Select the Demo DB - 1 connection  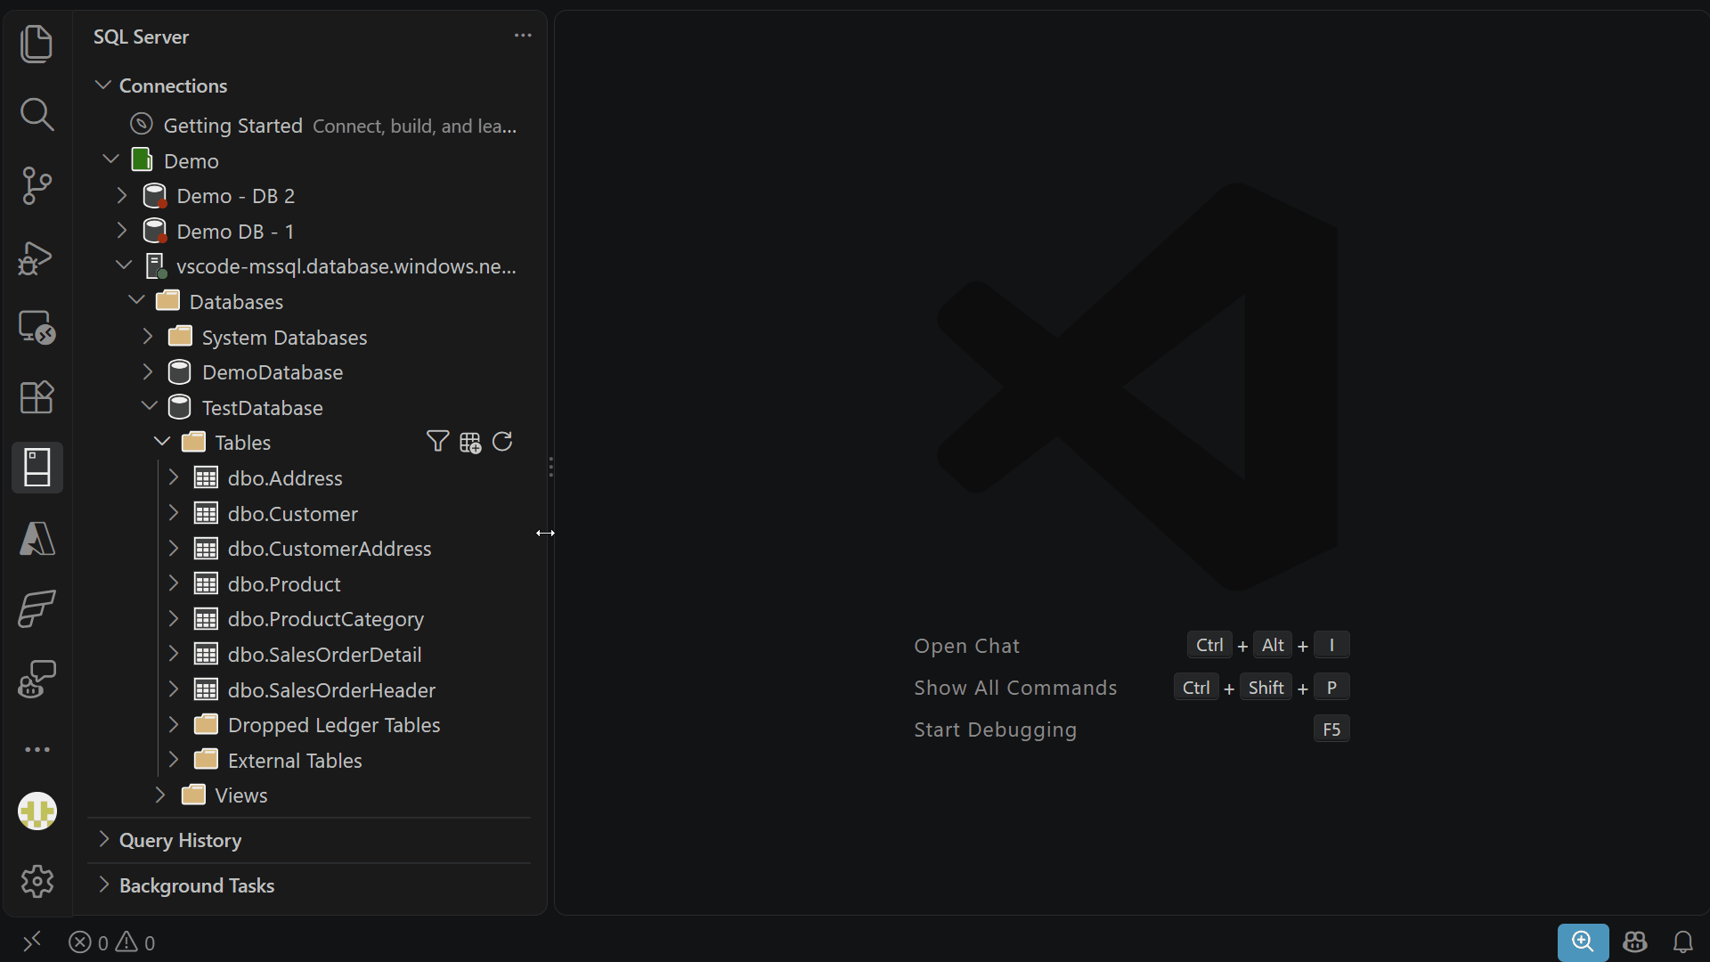[x=310, y=232]
